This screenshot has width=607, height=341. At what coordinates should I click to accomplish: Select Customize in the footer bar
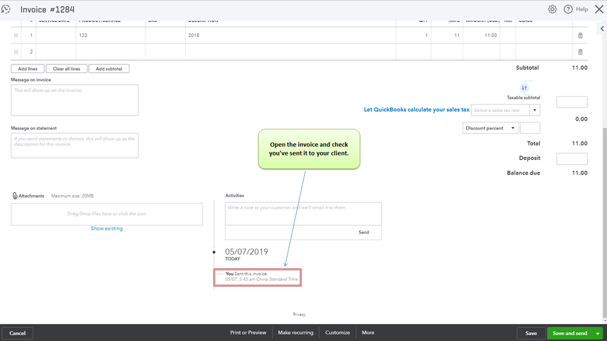(337, 332)
